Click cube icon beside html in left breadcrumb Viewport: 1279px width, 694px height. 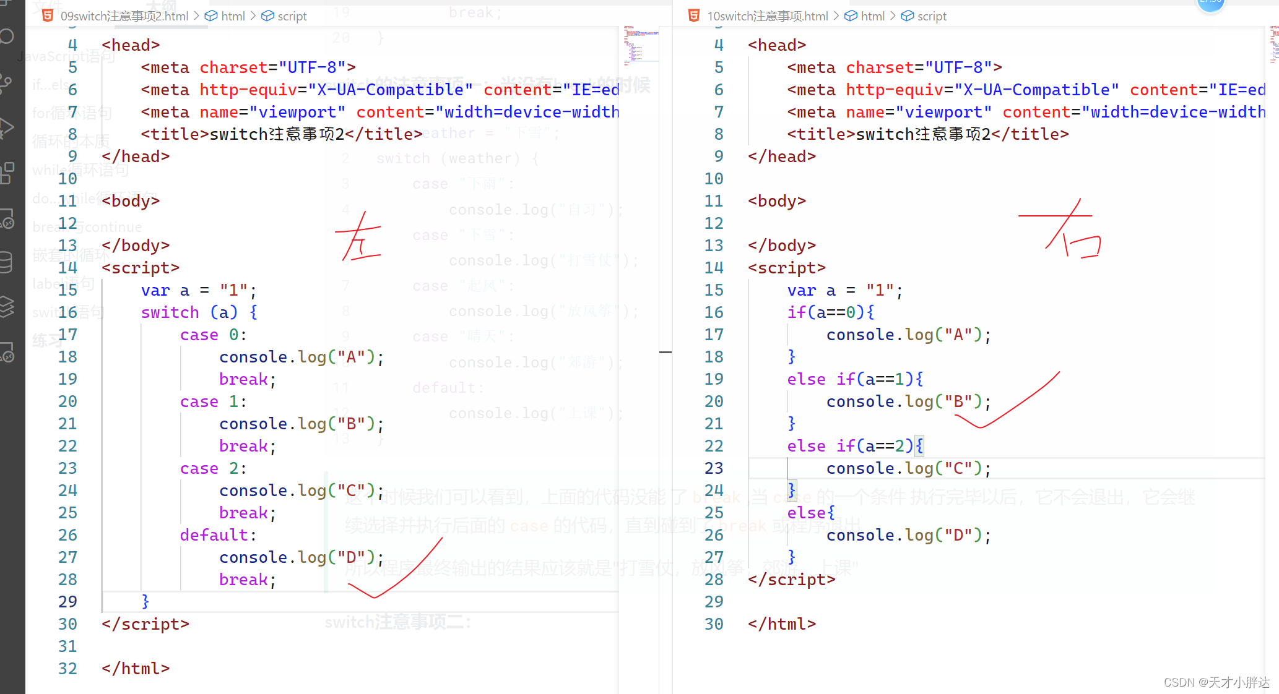tap(211, 16)
